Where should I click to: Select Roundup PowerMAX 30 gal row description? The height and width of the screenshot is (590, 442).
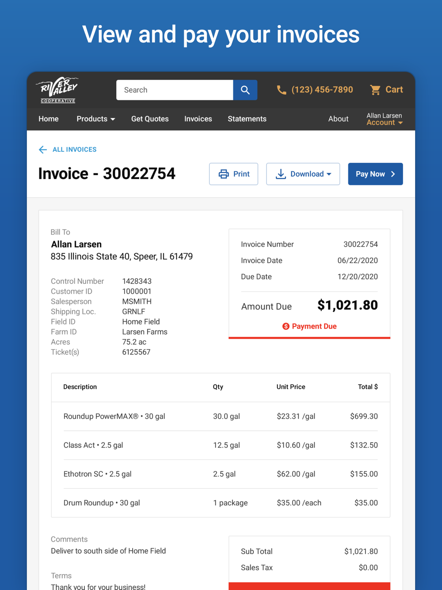114,417
